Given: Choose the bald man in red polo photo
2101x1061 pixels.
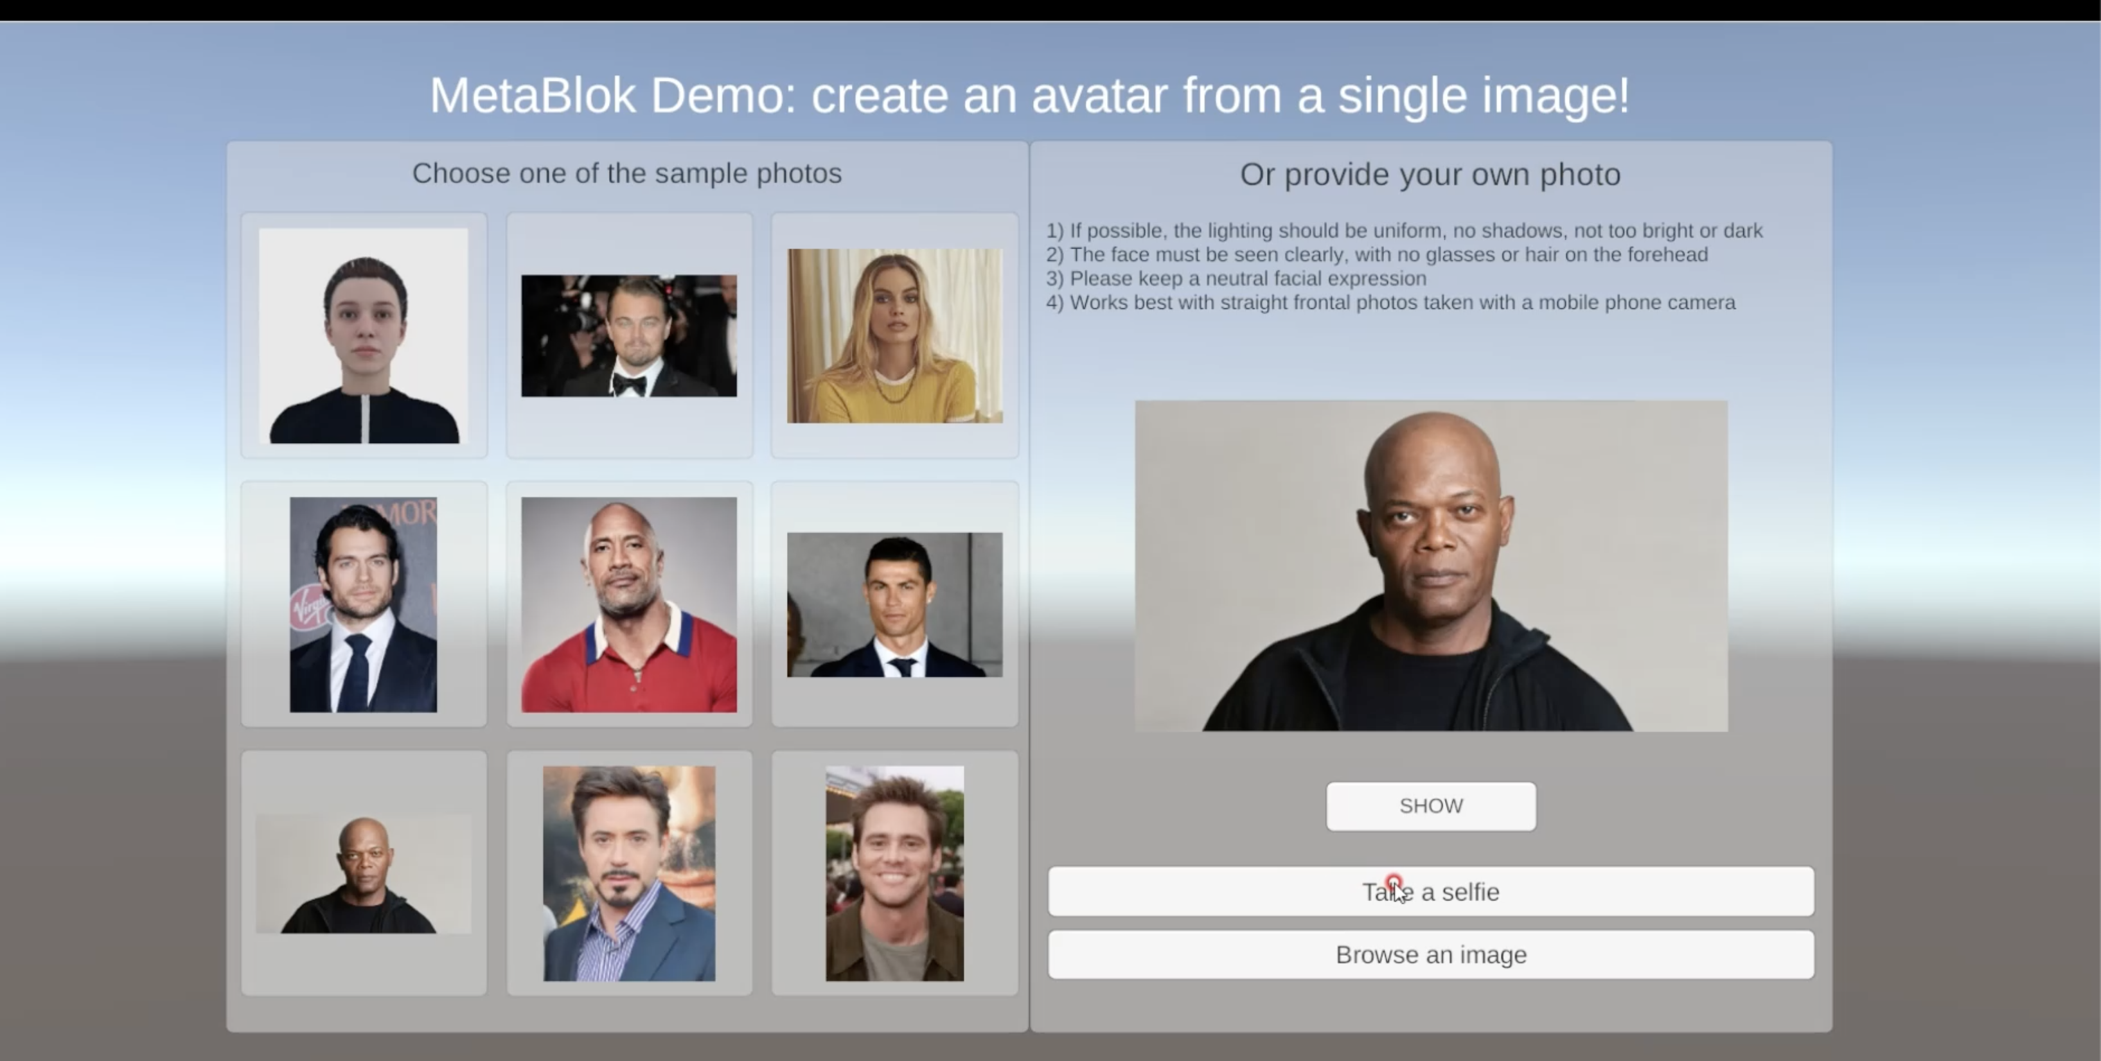Looking at the screenshot, I should click(629, 604).
